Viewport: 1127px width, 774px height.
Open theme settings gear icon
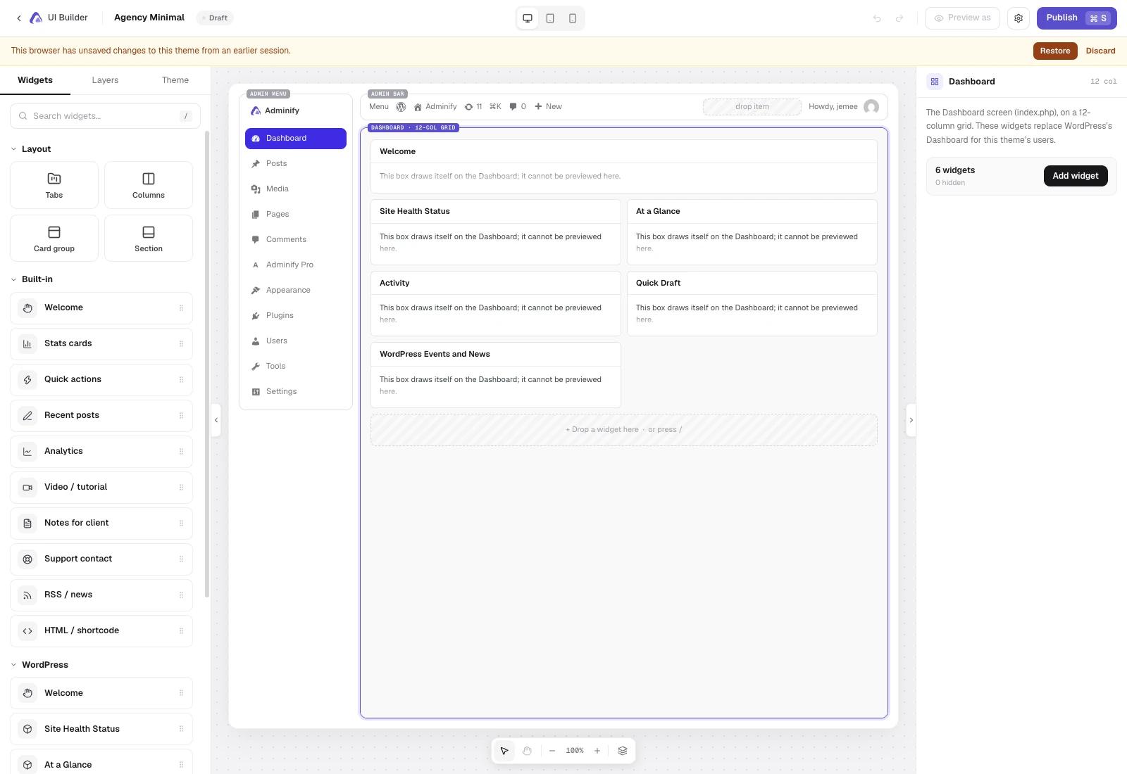coord(1019,18)
